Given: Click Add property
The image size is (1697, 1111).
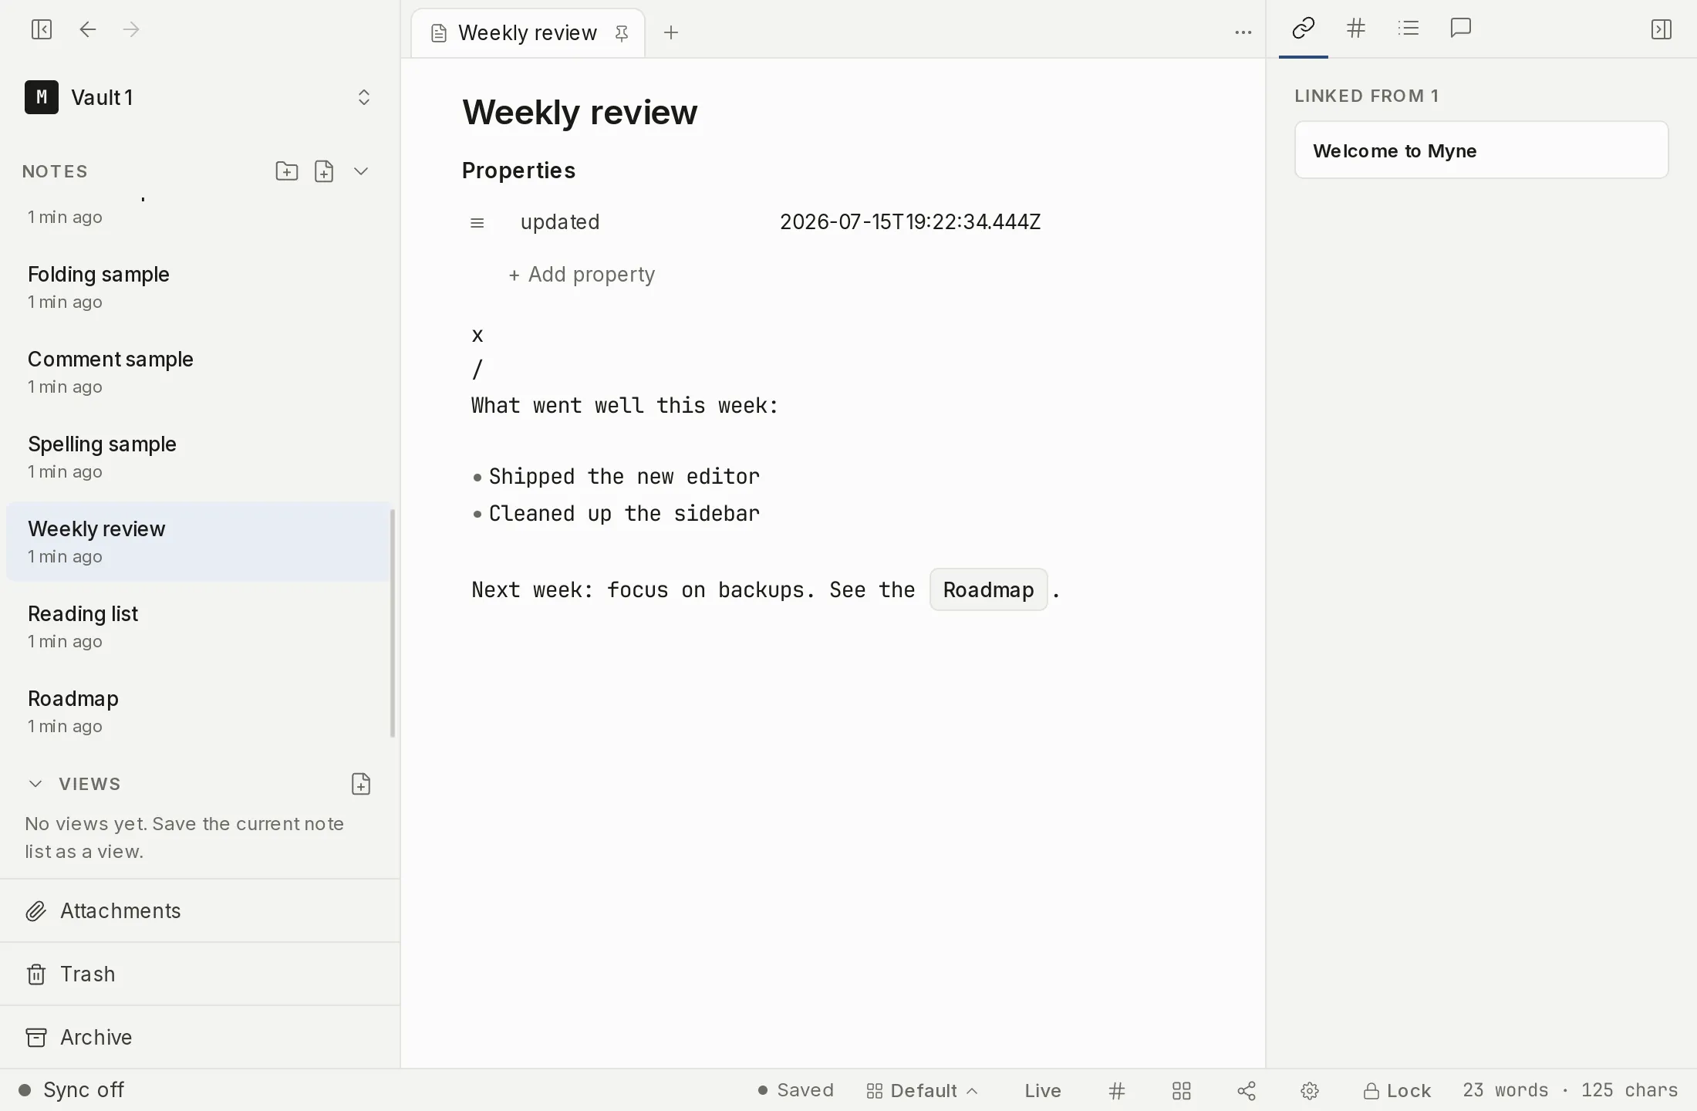Looking at the screenshot, I should click(582, 275).
